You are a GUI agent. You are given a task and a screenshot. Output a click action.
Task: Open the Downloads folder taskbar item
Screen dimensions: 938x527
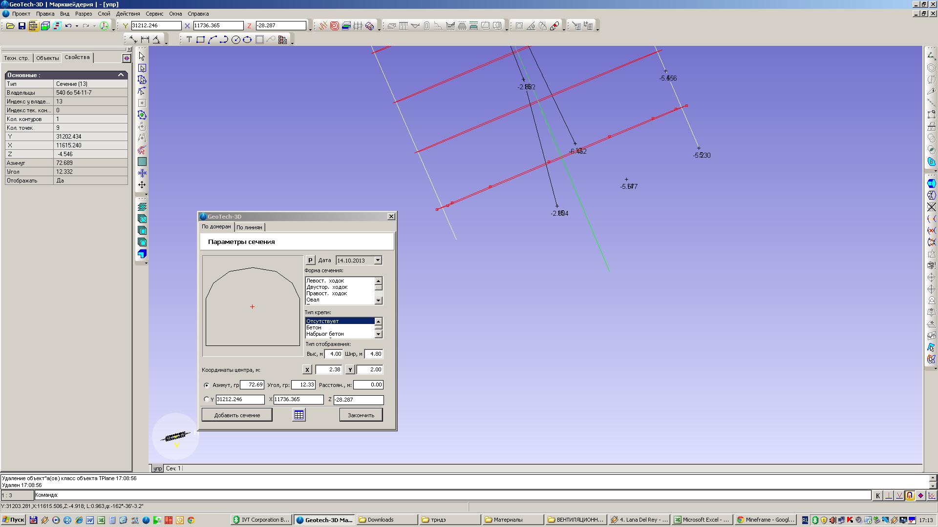pos(387,520)
